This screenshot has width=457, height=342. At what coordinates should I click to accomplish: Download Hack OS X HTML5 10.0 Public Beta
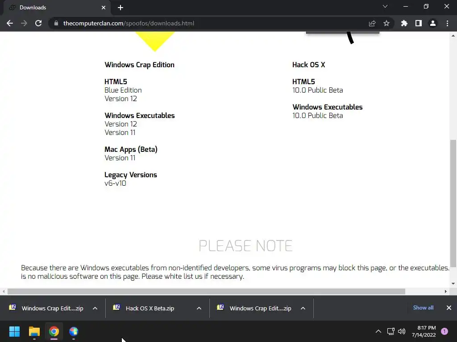coord(317,90)
